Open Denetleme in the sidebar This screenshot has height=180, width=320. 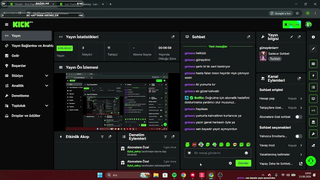pos(26,95)
